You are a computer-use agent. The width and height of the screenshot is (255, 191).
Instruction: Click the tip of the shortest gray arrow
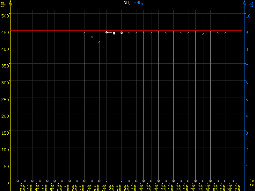(99, 42)
